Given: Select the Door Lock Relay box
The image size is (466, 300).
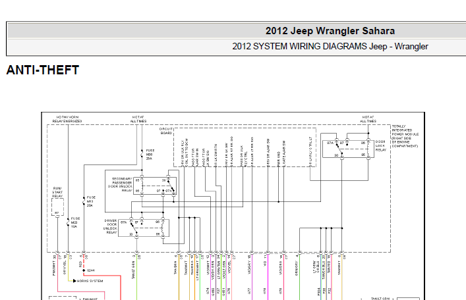Looking at the screenshot, I should point(348,149).
